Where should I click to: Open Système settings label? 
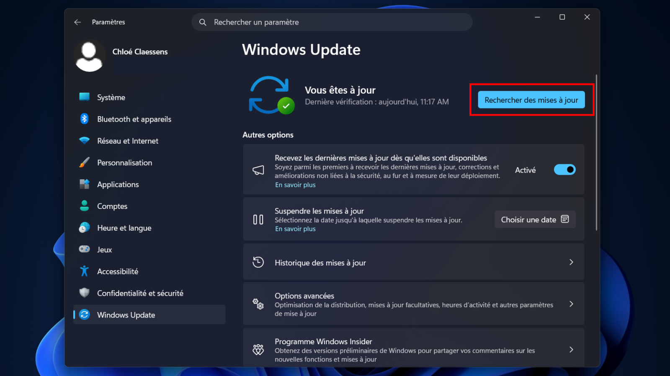(x=111, y=97)
